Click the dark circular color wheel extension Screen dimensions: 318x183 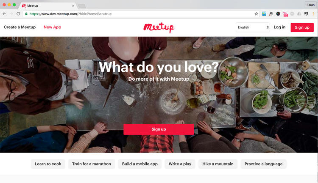(278, 14)
